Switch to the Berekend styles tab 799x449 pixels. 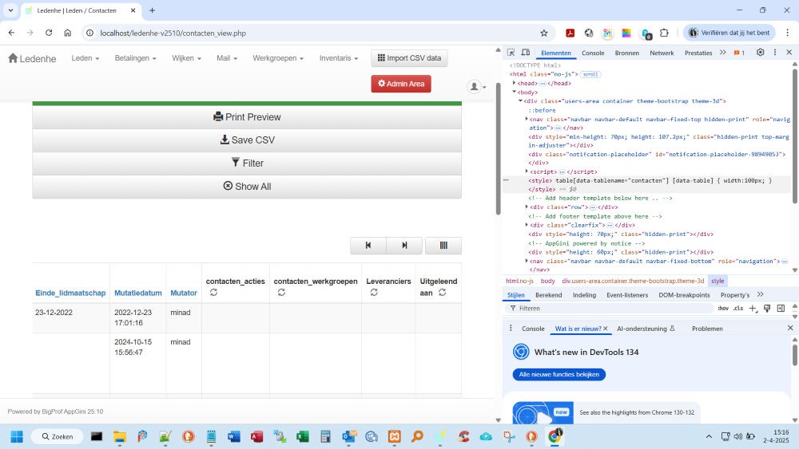coord(548,295)
